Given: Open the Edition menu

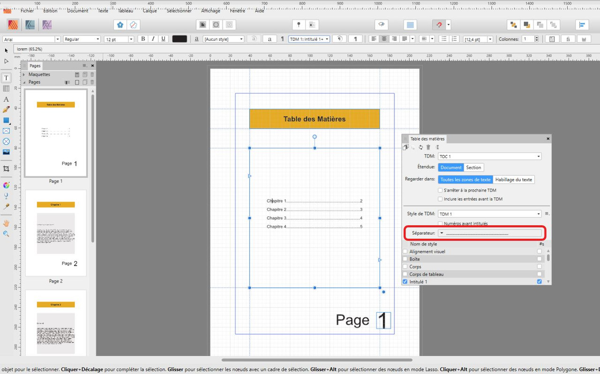Looking at the screenshot, I should tap(50, 11).
